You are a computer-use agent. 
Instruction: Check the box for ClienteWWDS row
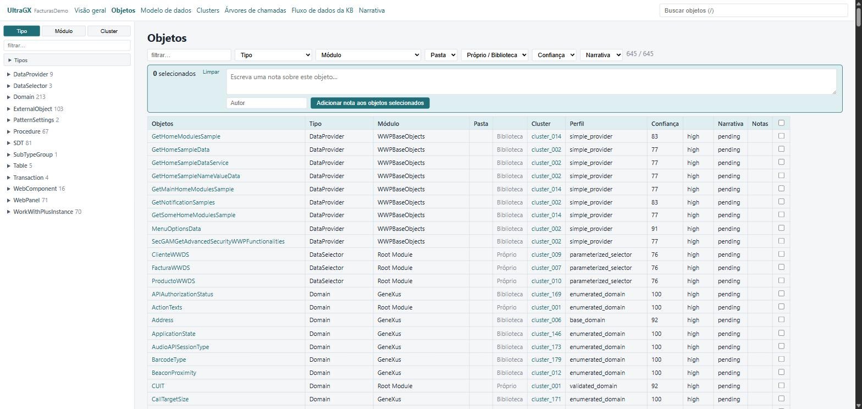[x=781, y=254]
